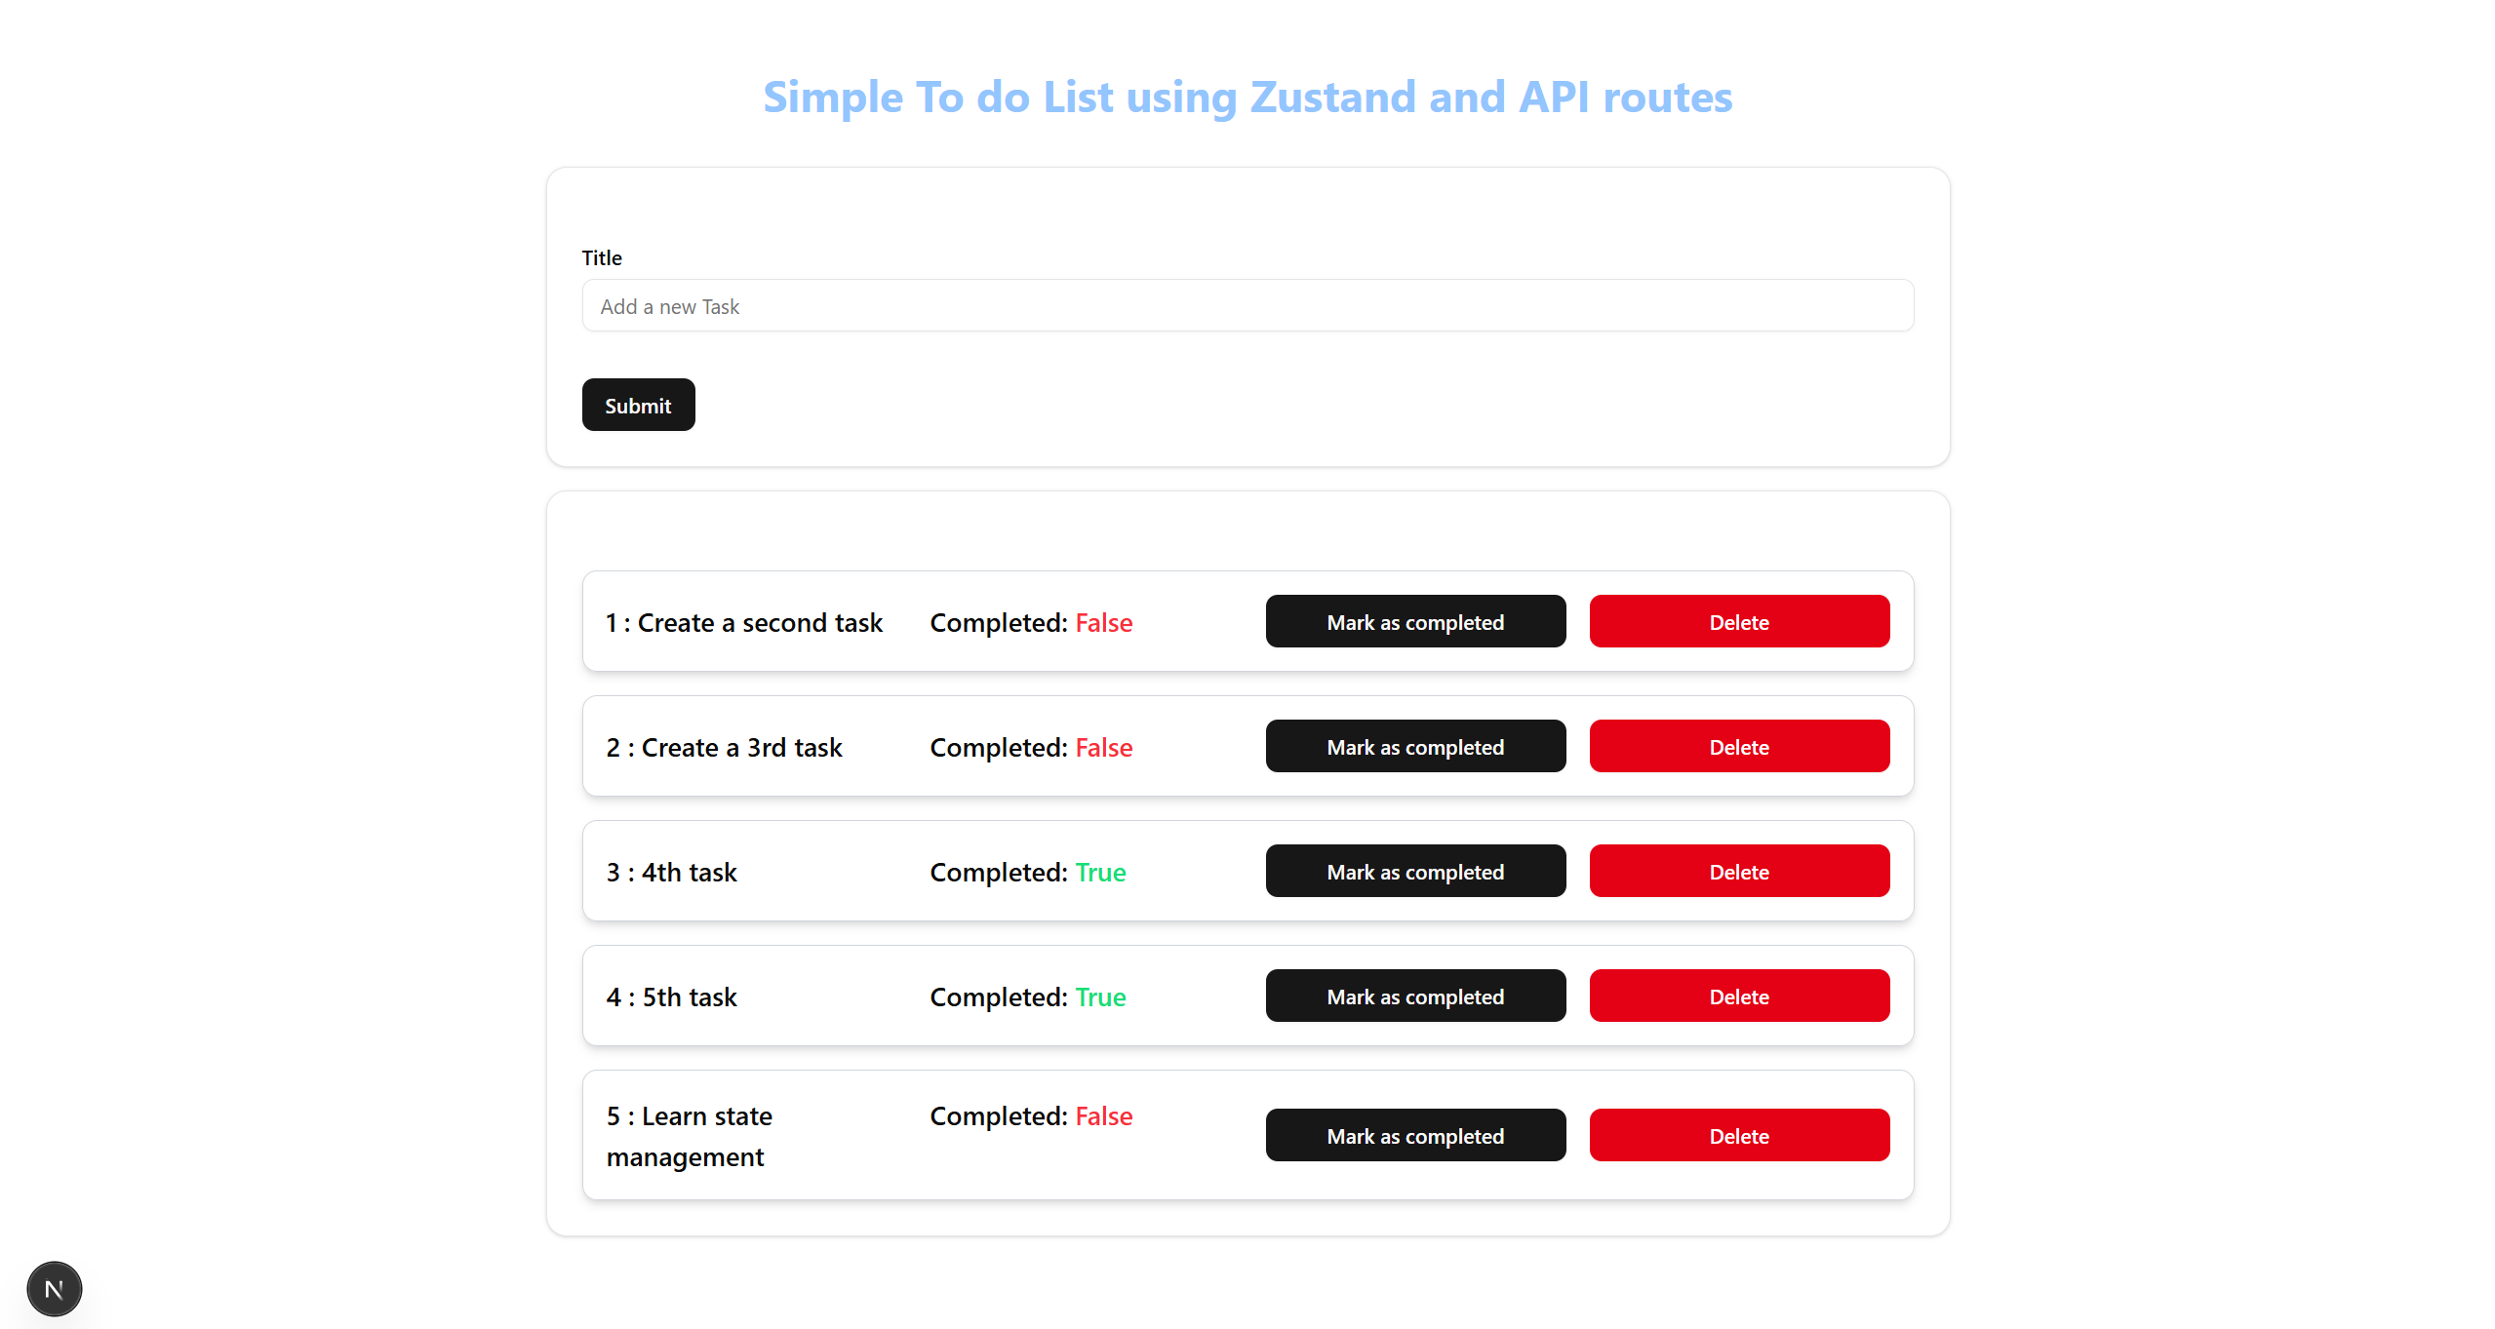The image size is (2495, 1329).
Task: Delete the 'Create a second task' item
Action: pos(1739,622)
